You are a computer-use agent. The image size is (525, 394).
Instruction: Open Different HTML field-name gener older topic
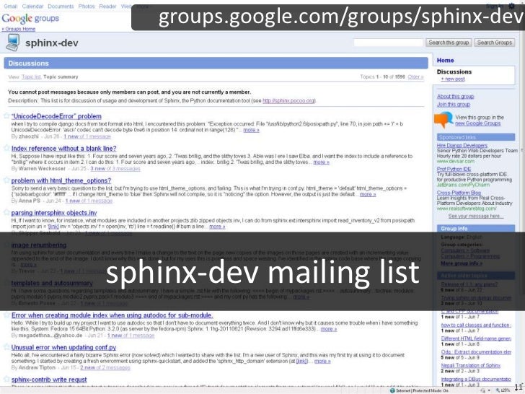click(x=476, y=338)
